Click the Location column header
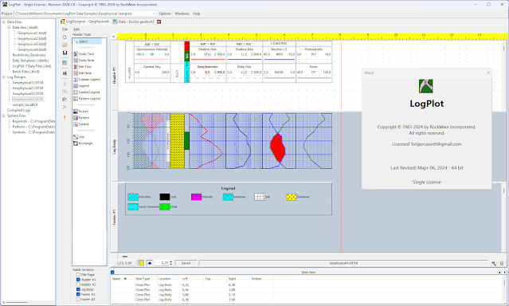The image size is (509, 306). (x=164, y=279)
